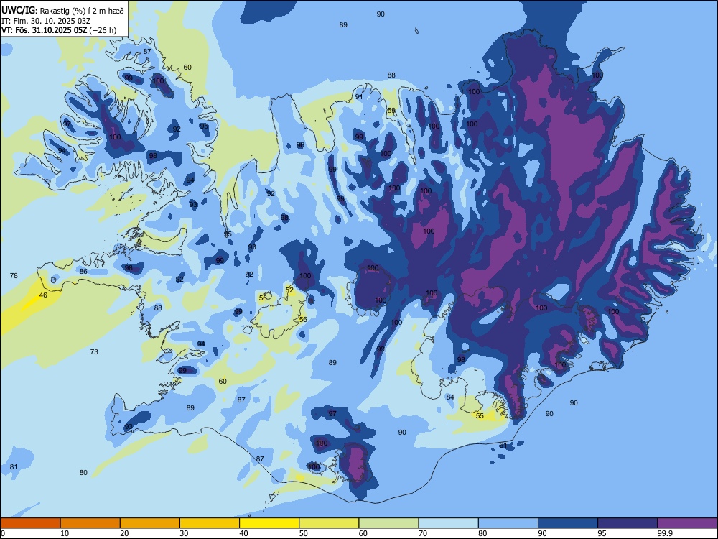The width and height of the screenshot is (718, 539).
Task: Click the 10–20 orange legend swatch
Action: pyautogui.click(x=90, y=523)
